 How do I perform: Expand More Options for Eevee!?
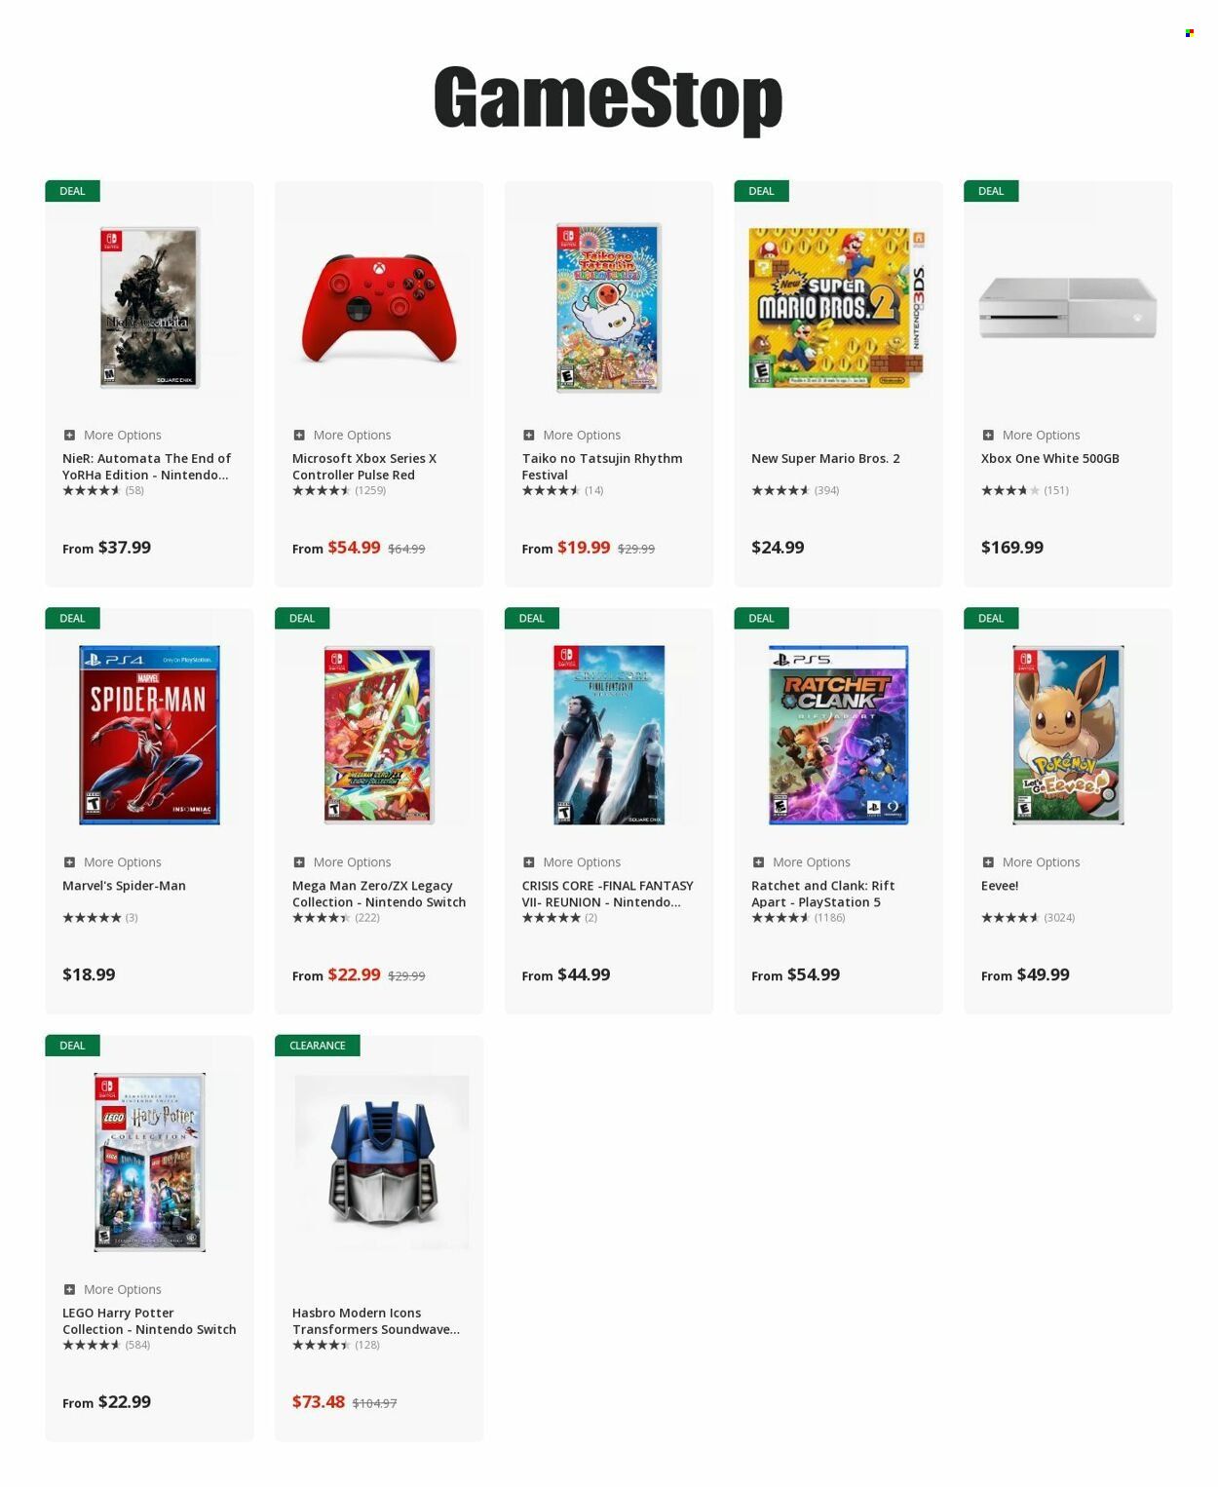pos(988,862)
